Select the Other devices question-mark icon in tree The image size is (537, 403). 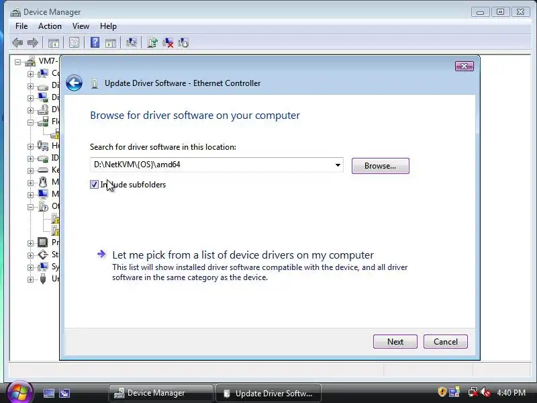tap(44, 206)
